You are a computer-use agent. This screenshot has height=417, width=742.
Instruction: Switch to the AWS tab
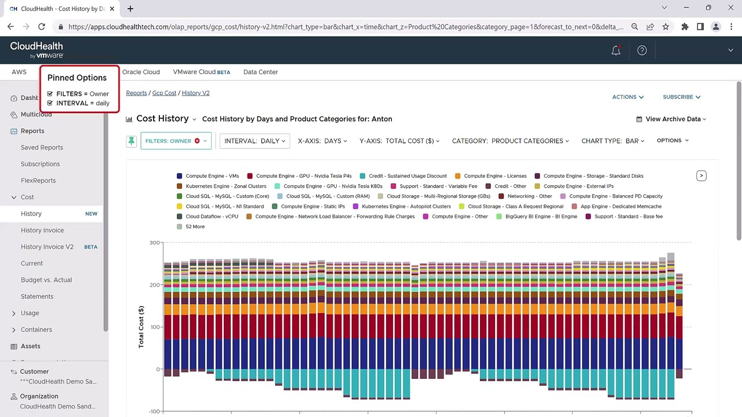[19, 72]
